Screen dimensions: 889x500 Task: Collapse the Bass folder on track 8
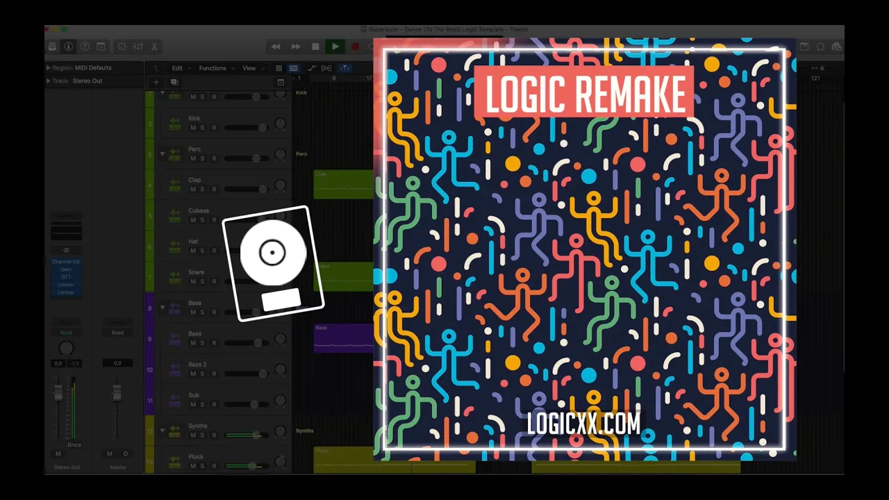tap(163, 308)
